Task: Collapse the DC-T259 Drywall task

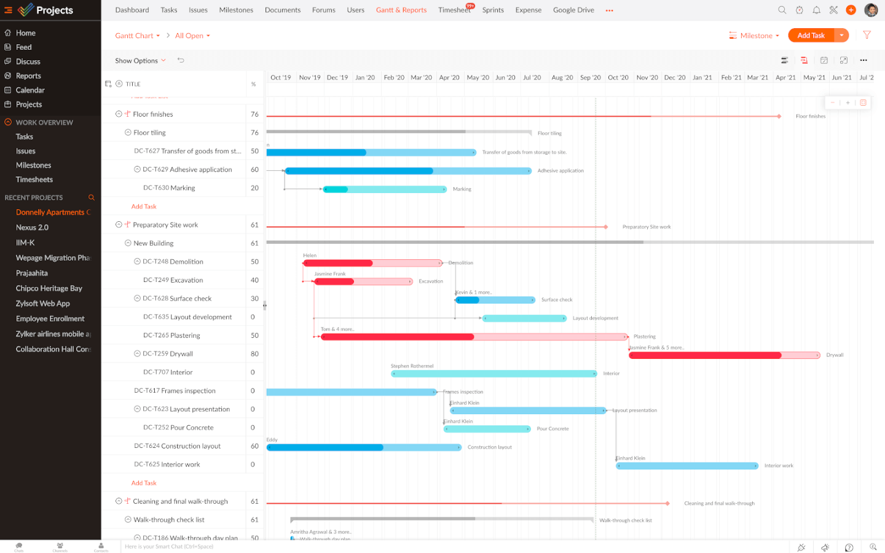Action: coord(137,353)
